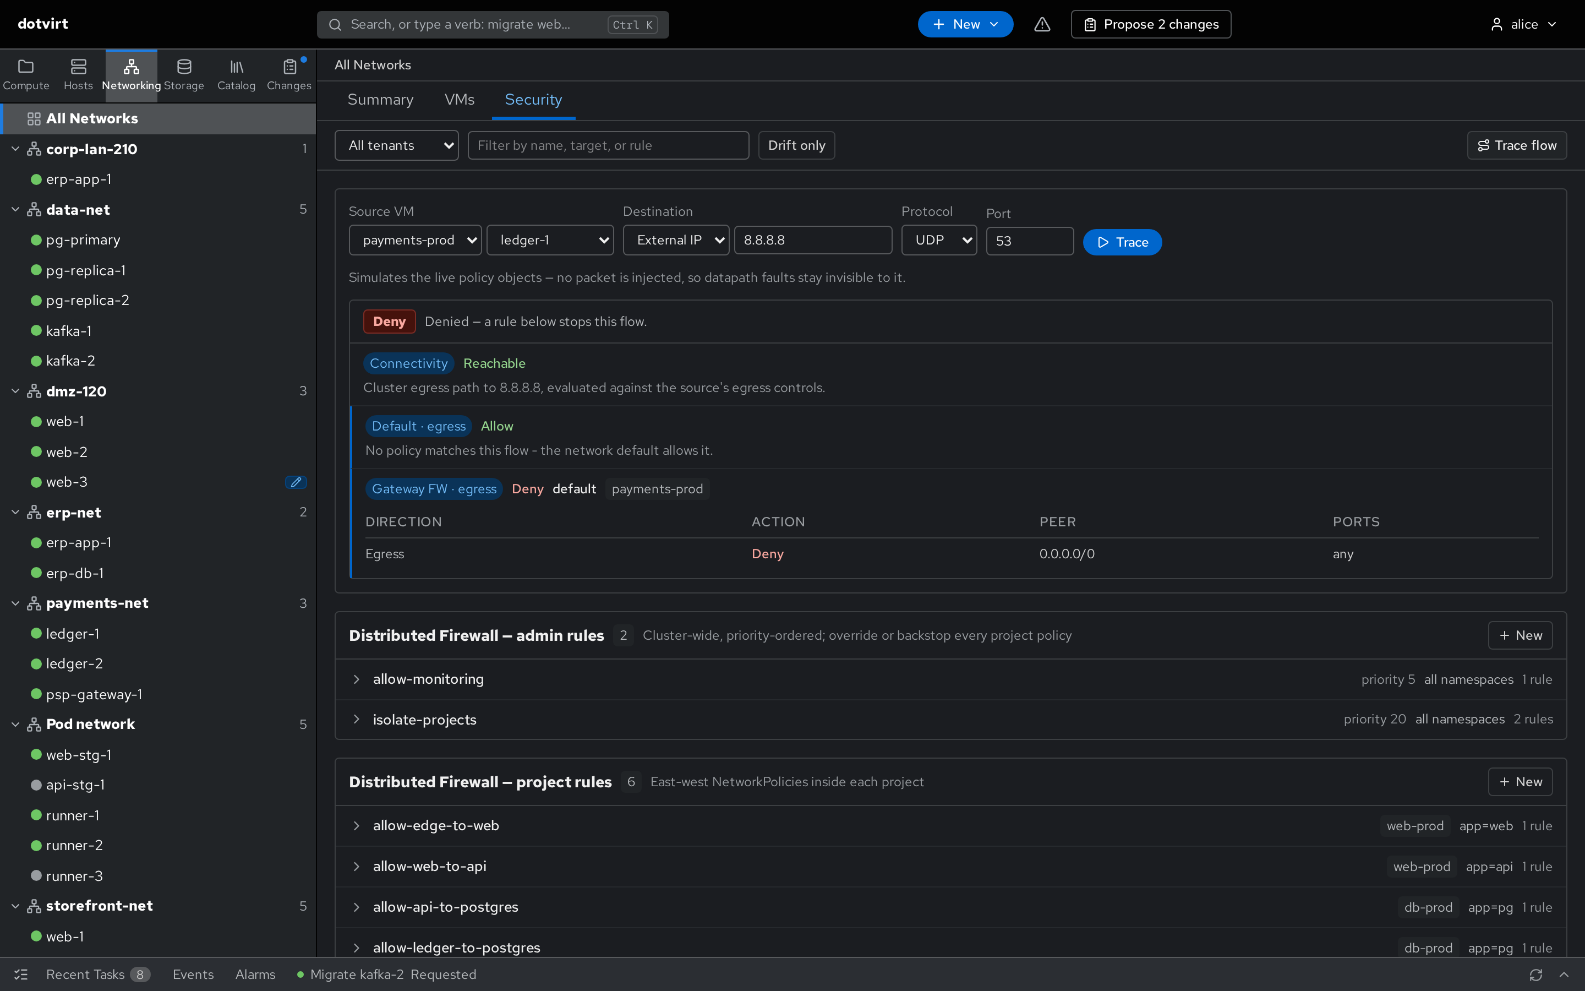Collapse the corp-lan-210 tree node

(16, 149)
